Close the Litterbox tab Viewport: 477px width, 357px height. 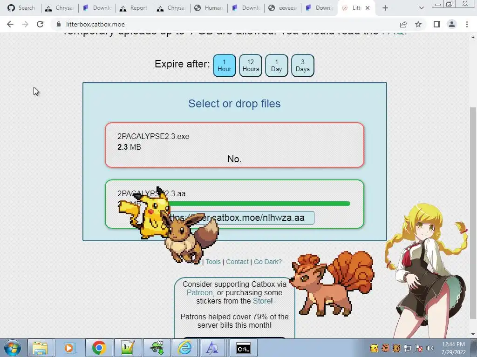[368, 8]
